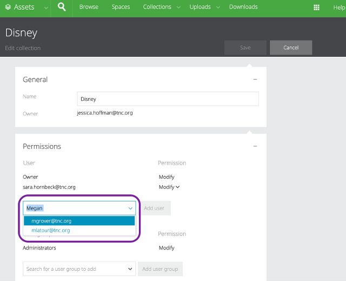
Task: Change Modify permission for sara.hornbeck@tnc.org
Action: click(x=169, y=187)
